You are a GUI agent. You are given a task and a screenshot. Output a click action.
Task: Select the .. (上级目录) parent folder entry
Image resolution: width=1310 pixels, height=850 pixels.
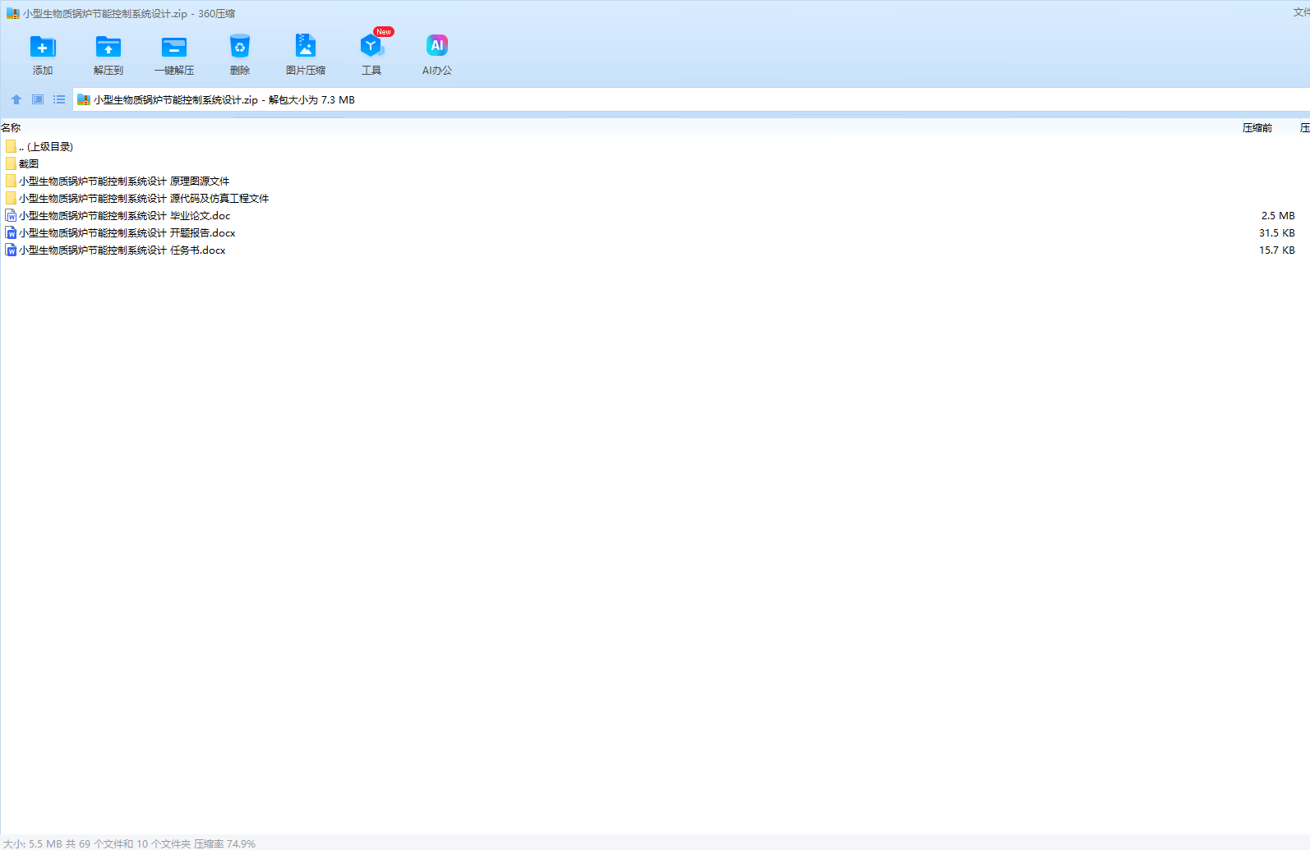[x=49, y=147]
